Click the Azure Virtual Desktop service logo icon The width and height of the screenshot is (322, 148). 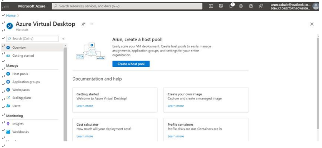point(10,26)
